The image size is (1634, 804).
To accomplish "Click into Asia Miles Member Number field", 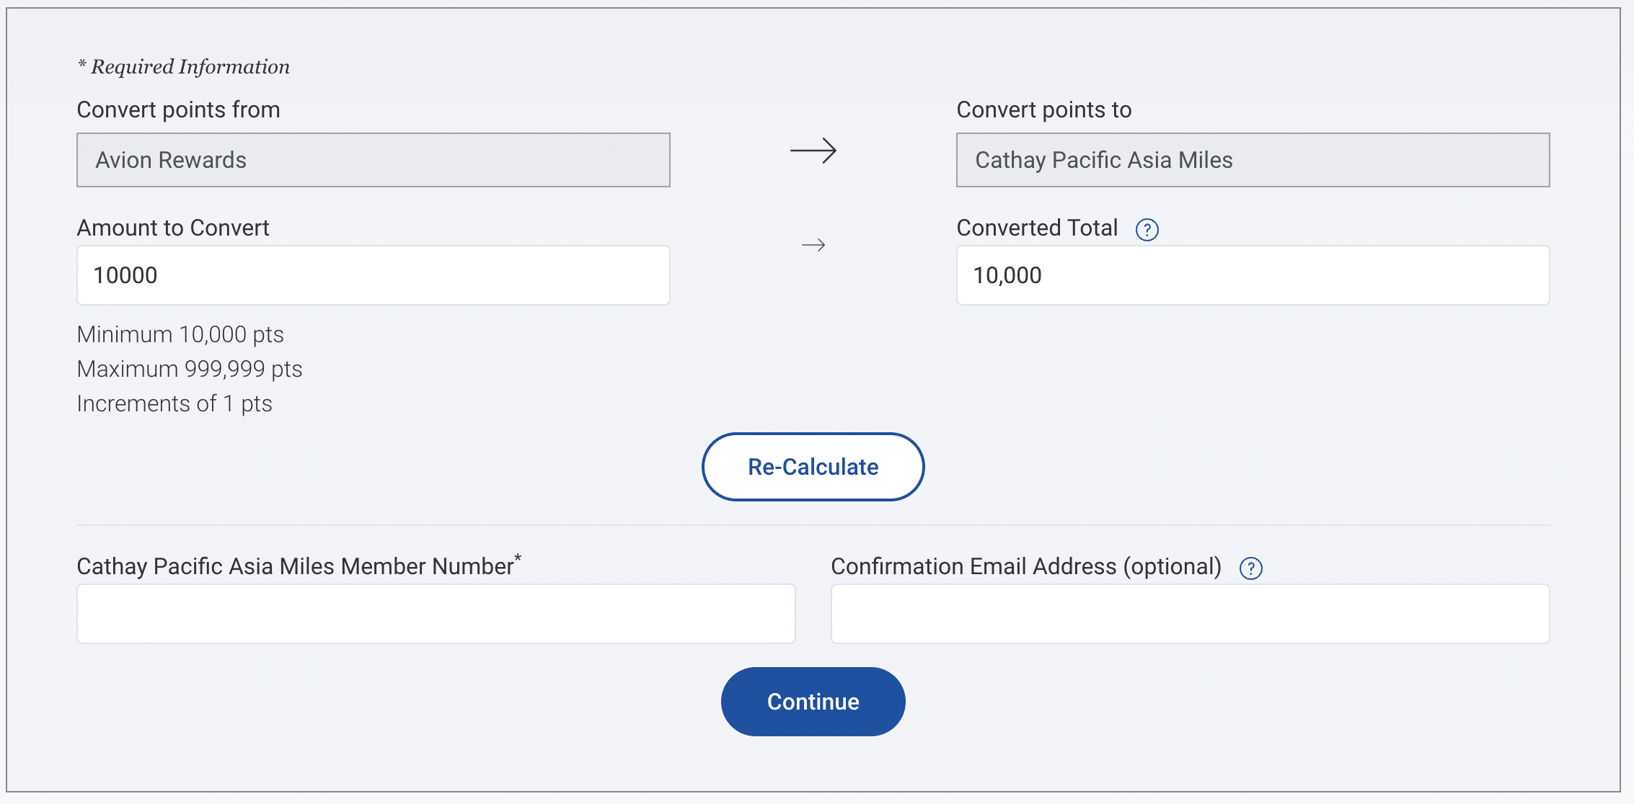I will pos(436,614).
